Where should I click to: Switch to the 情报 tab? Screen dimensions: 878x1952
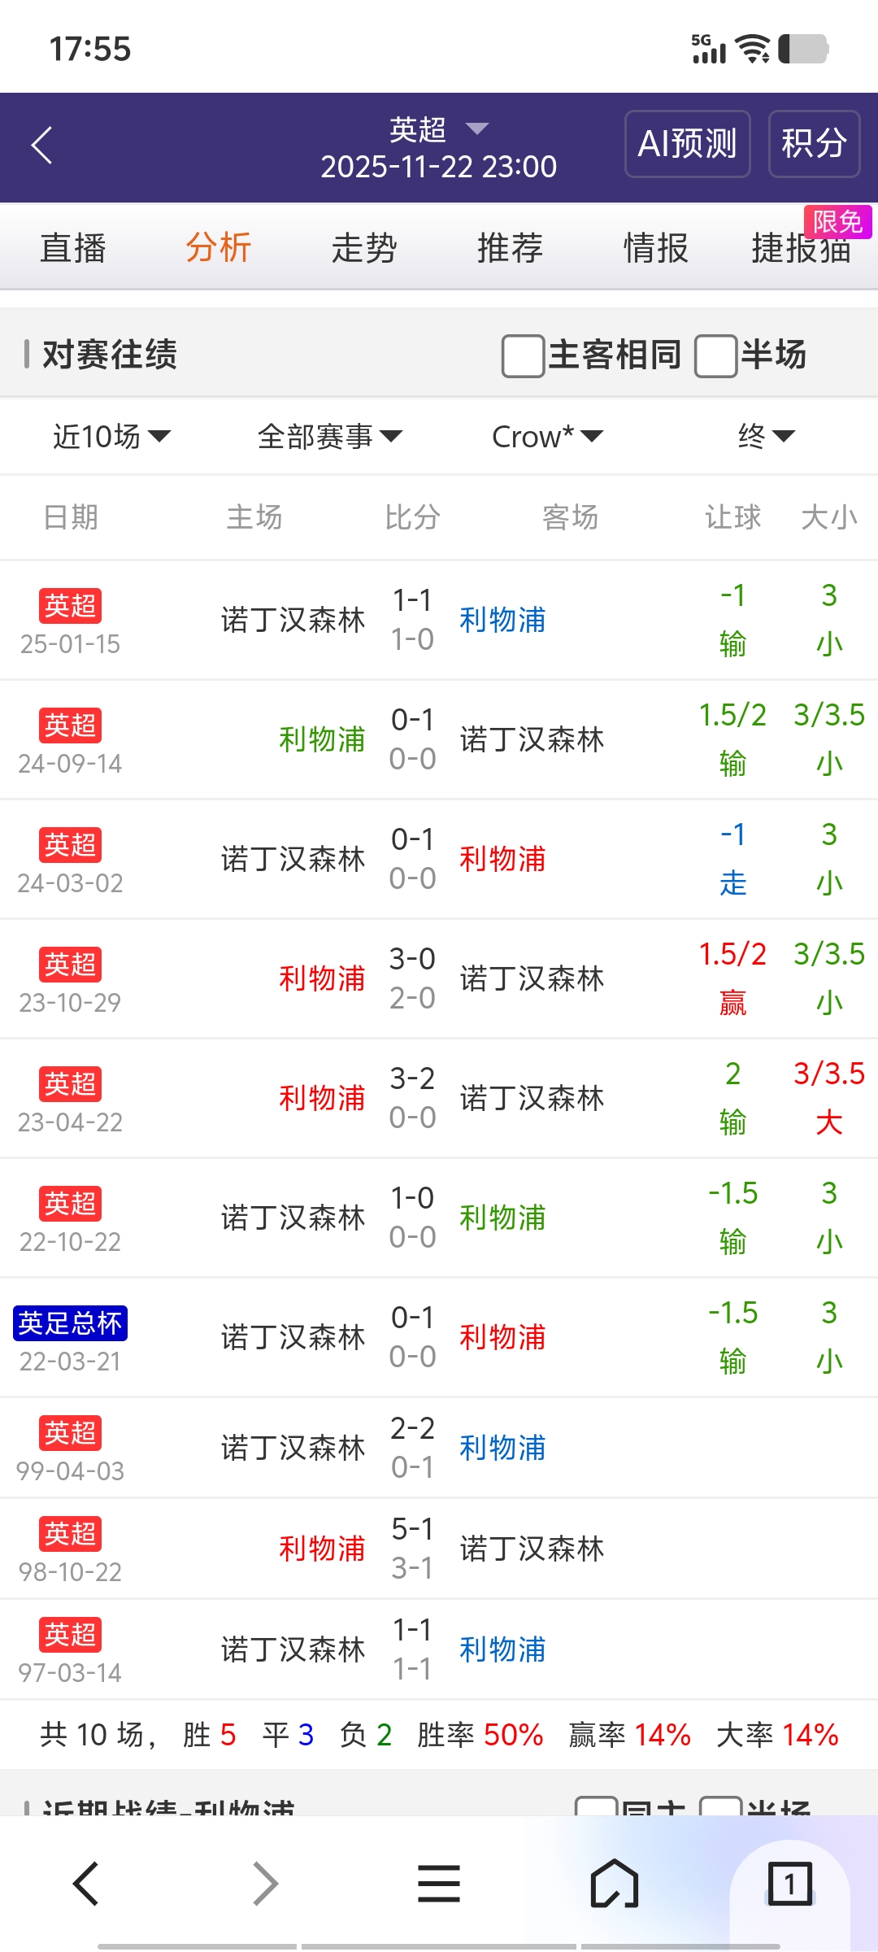click(x=655, y=248)
